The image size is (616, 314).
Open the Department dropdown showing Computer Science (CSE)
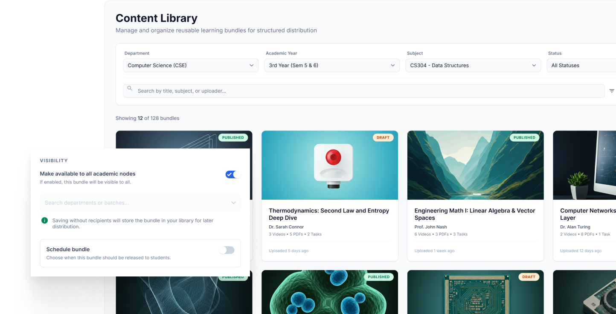coord(190,65)
